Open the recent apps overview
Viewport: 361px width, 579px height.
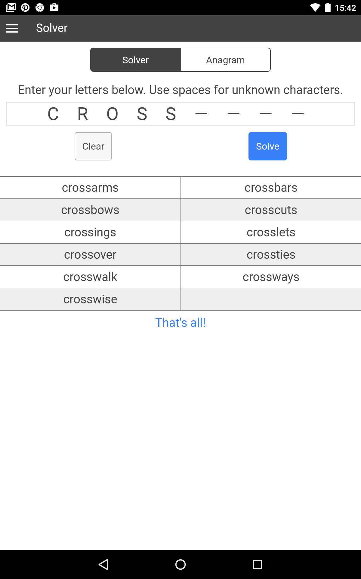tap(257, 564)
